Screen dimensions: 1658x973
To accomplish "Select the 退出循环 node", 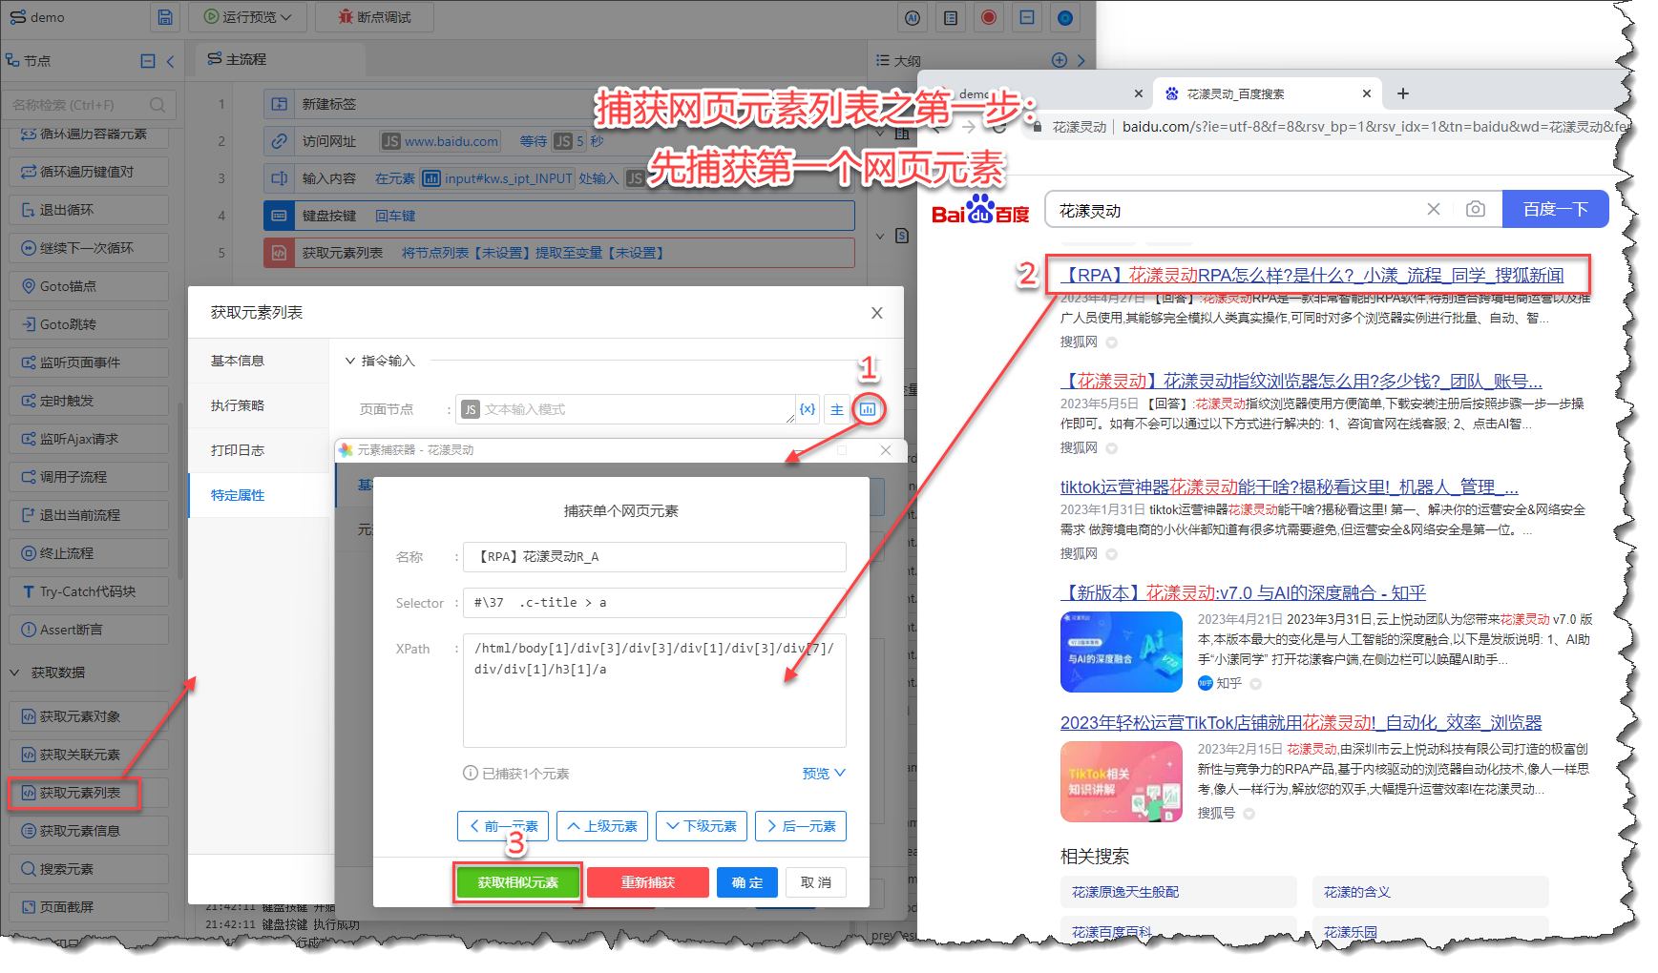I will (89, 210).
